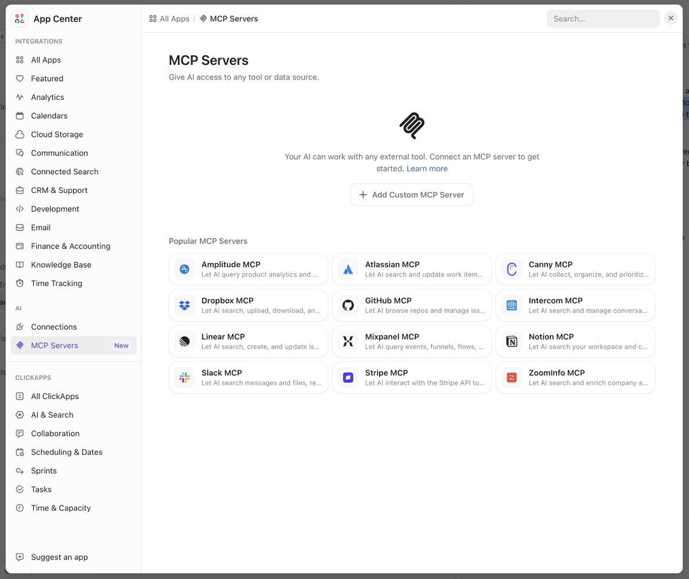Click the Cloud Storage cloud icon
Viewport: 689px width, 579px height.
pos(20,134)
